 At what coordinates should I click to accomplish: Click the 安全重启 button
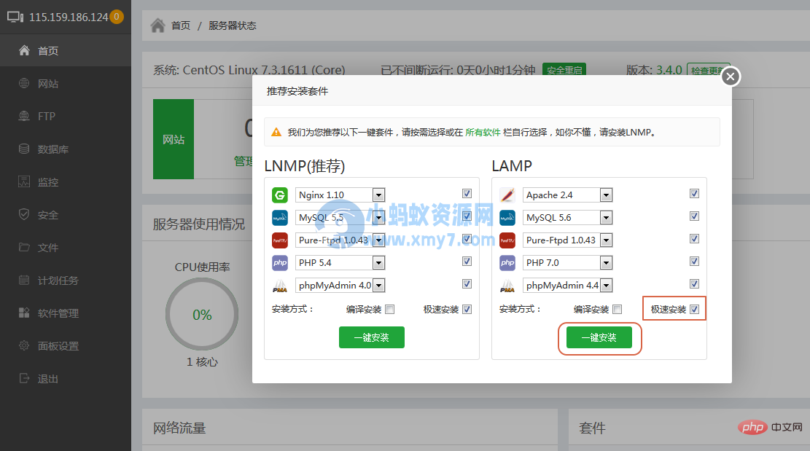coord(564,70)
